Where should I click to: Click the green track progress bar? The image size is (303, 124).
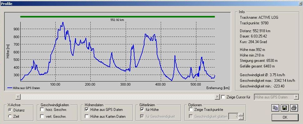(118, 17)
